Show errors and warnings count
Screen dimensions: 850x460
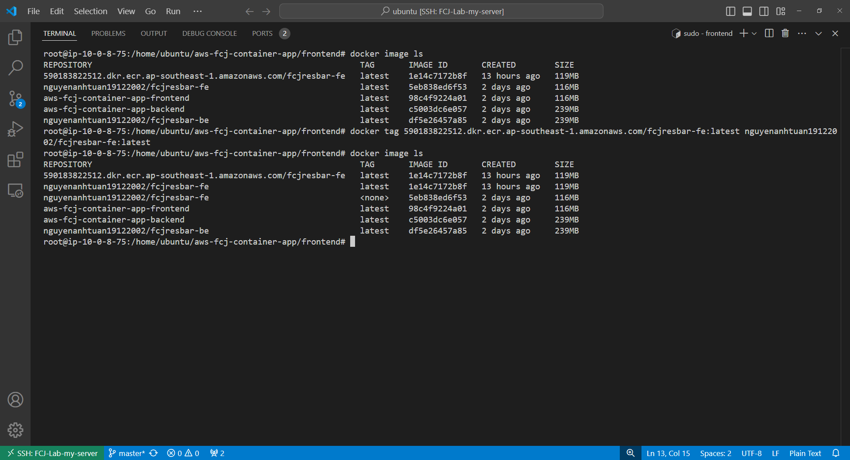tap(183, 453)
